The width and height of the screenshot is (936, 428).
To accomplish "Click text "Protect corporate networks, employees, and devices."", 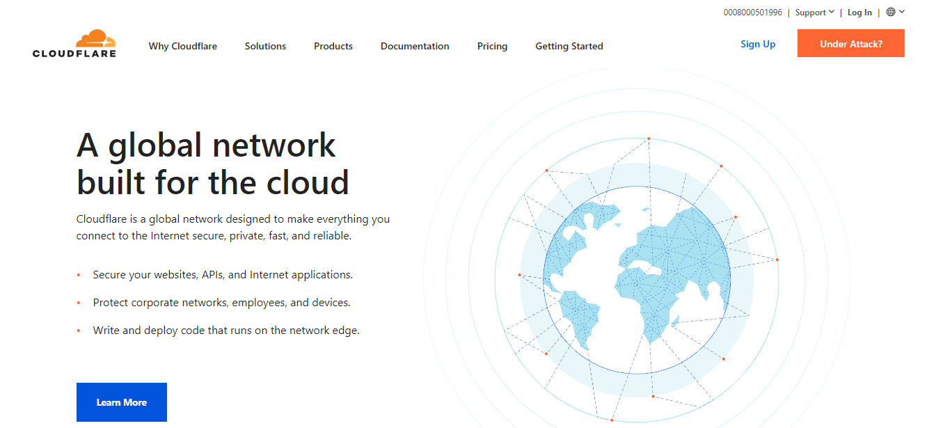I will pyautogui.click(x=221, y=303).
